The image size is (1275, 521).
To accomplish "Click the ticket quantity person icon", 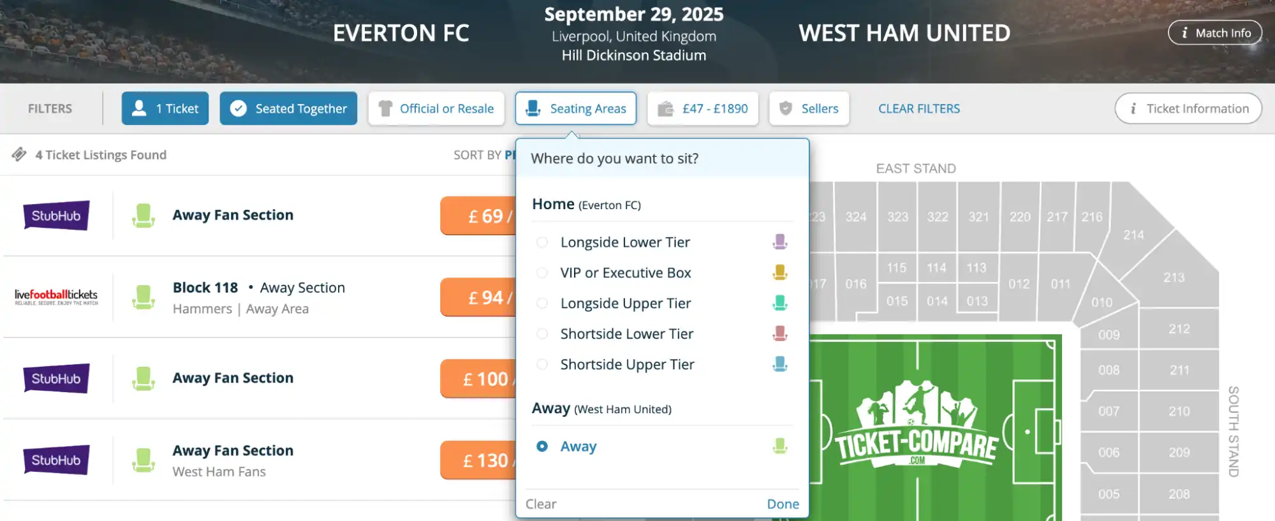I will point(136,108).
